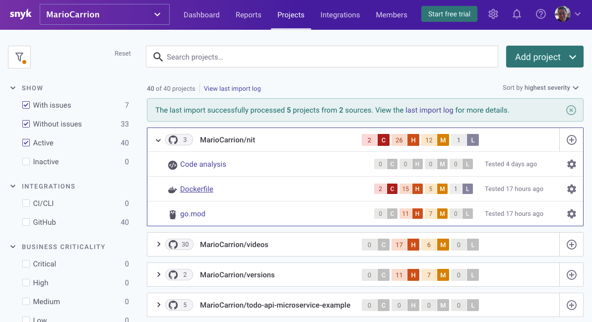This screenshot has height=322, width=592.
Task: Open the Dockerfile project link
Action: coord(197,189)
